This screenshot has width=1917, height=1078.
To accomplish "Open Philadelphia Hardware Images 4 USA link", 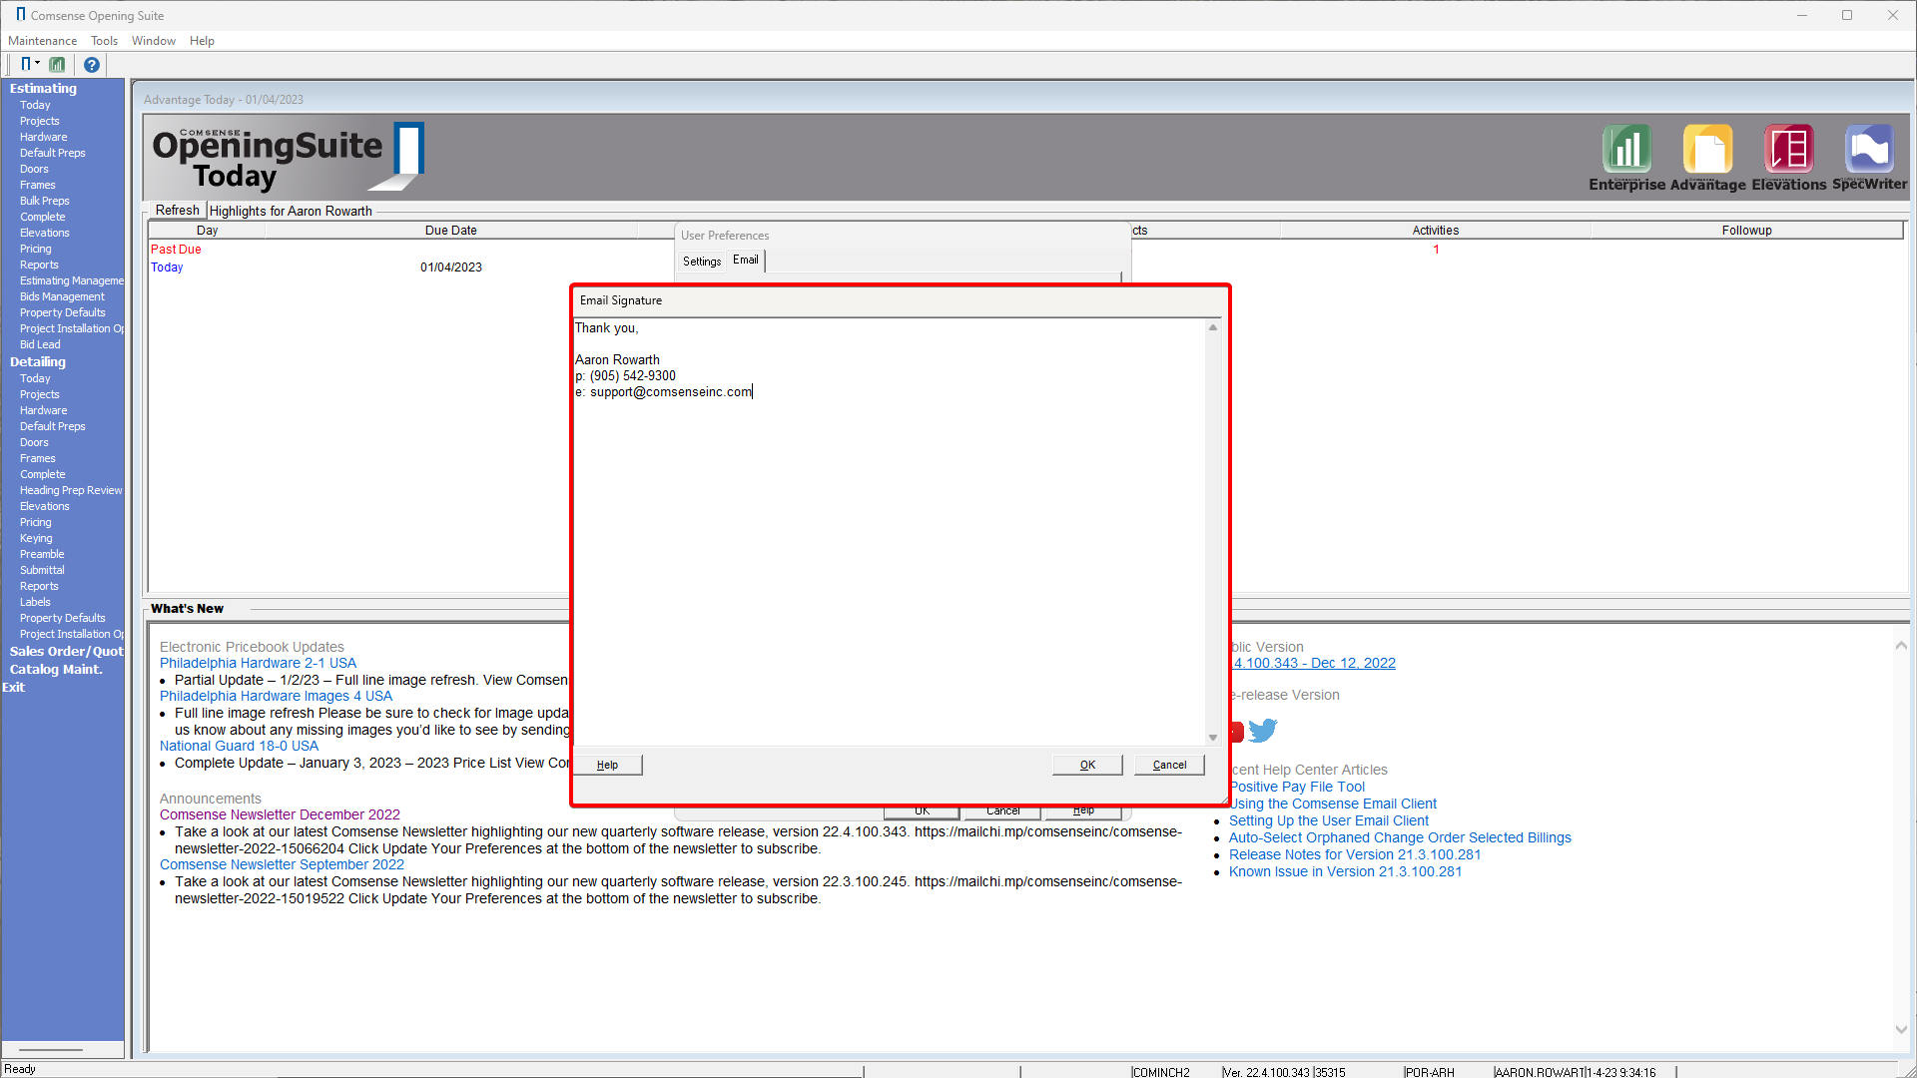I will tap(276, 696).
